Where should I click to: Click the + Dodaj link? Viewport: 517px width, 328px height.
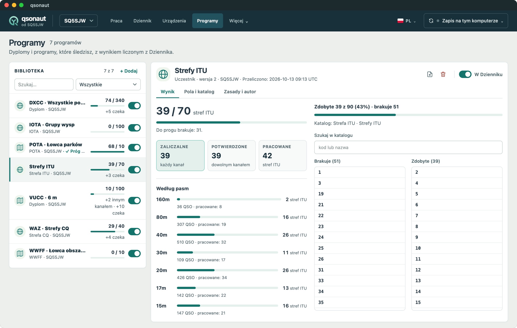pos(129,71)
